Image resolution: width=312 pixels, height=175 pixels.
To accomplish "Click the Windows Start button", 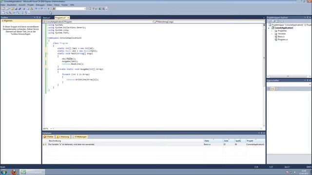I will pyautogui.click(x=3, y=172).
